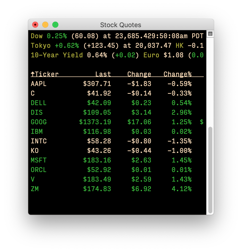242x252 pixels.
Task: Sort by the Last column header
Action: pos(103,74)
